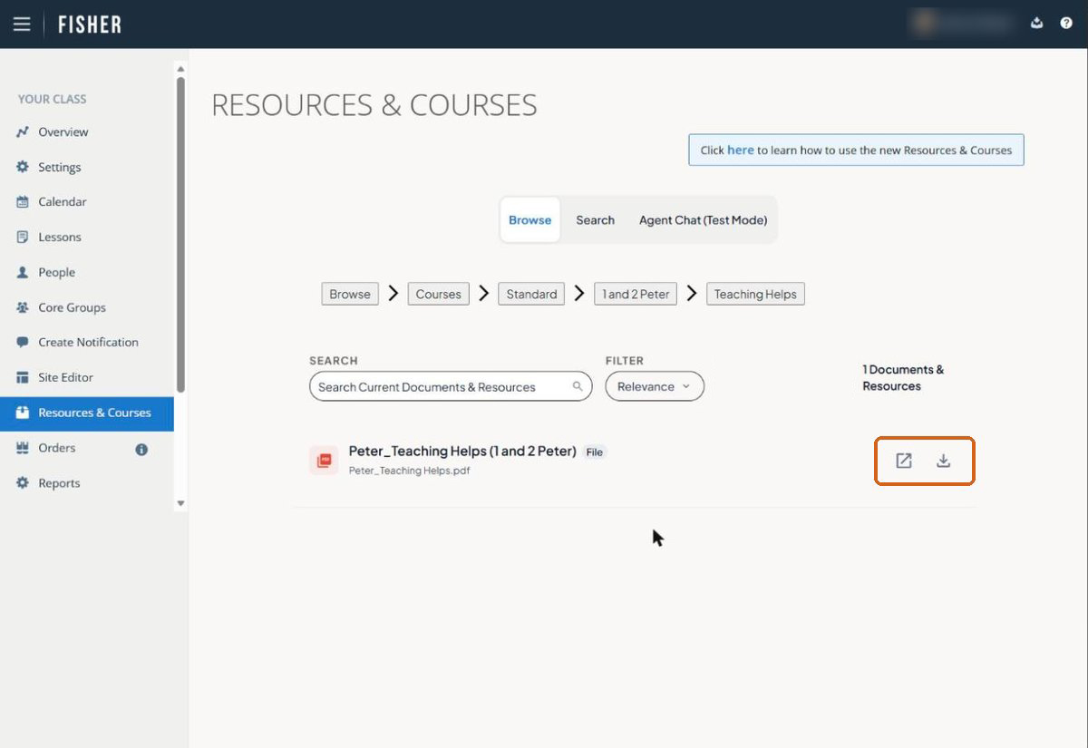The image size is (1088, 748).
Task: Open Peter_Teaching Helps in new window icon
Action: click(x=904, y=461)
